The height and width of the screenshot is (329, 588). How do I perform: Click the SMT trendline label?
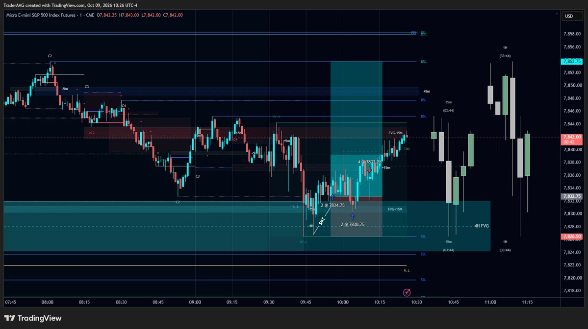(322, 221)
